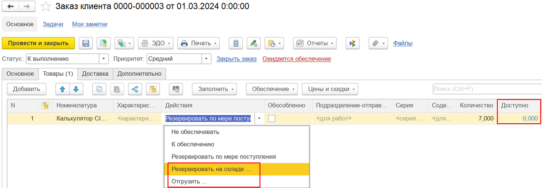Click the split row icon
542x188 pixels.
135,89
